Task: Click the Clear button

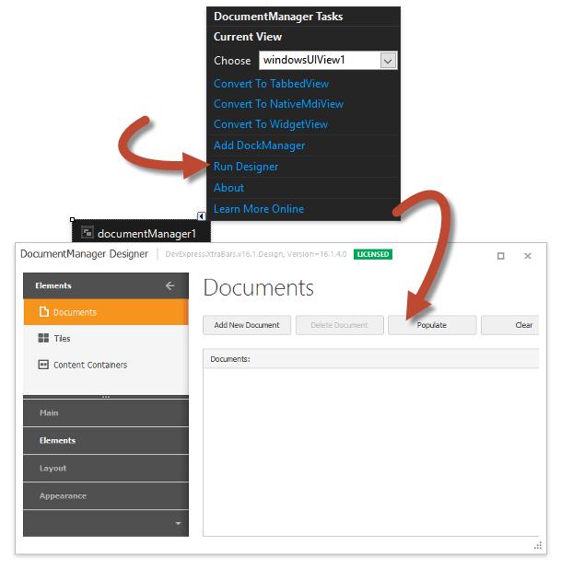Action: [510, 325]
